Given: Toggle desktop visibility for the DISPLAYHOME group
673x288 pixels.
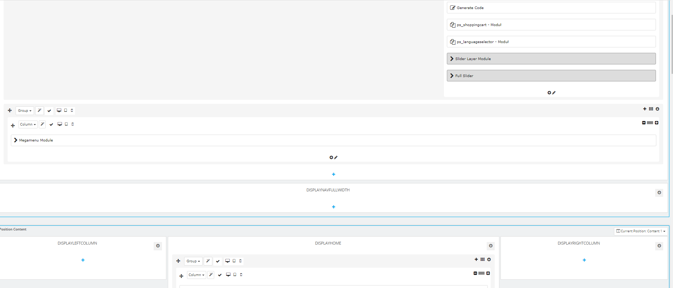Looking at the screenshot, I should [228, 261].
